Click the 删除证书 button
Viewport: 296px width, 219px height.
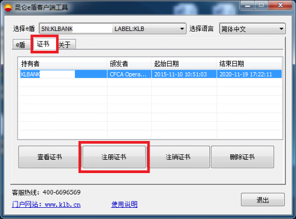[x=243, y=157]
